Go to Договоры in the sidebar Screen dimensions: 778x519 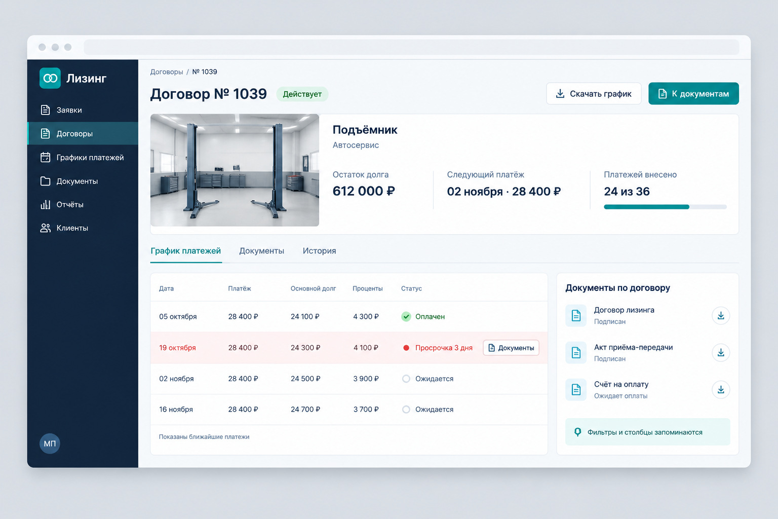pyautogui.click(x=83, y=133)
